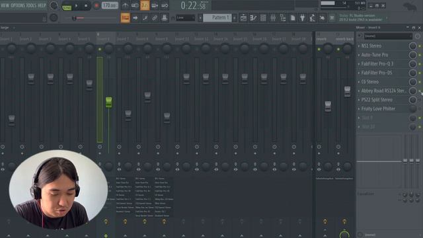The width and height of the screenshot is (423, 238).
Task: Select the reverb-back mixer track
Action: [x=344, y=39]
